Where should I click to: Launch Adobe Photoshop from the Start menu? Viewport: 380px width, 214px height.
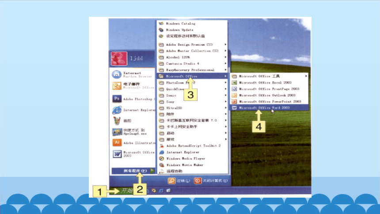point(133,99)
